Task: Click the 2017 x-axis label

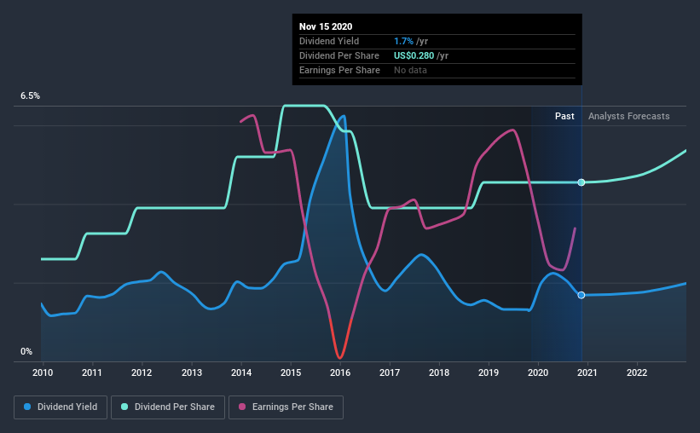Action: point(390,372)
